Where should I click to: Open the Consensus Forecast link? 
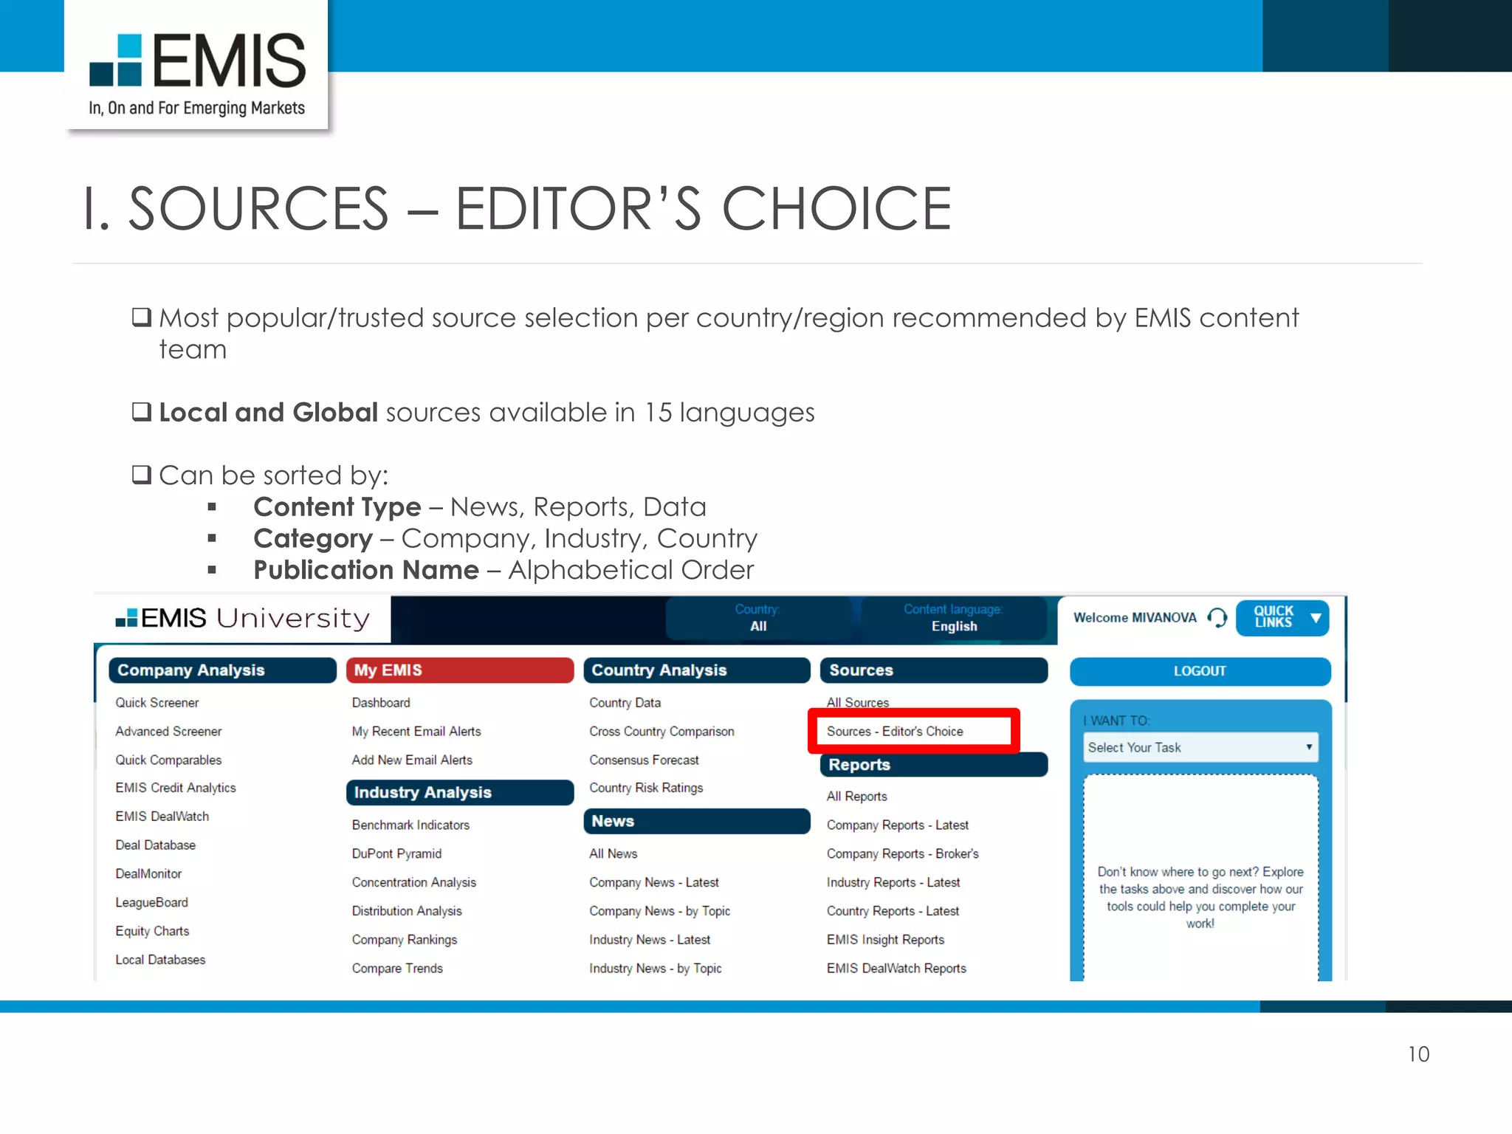click(644, 760)
